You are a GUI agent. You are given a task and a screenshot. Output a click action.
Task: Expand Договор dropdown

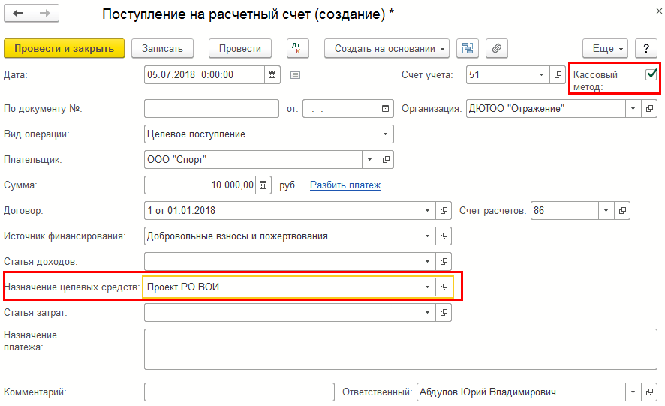click(x=428, y=210)
